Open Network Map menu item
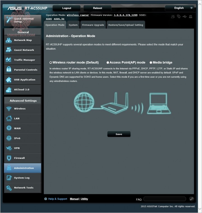This screenshot has height=213, width=202. [x=22, y=40]
